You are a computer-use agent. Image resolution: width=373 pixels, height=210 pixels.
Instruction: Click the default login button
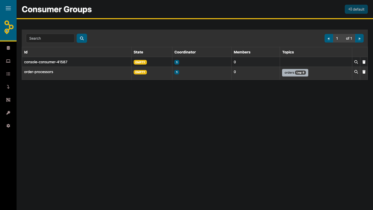[356, 9]
